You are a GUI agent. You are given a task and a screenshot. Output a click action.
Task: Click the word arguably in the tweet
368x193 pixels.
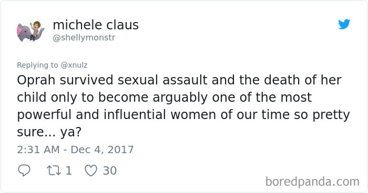coord(180,98)
